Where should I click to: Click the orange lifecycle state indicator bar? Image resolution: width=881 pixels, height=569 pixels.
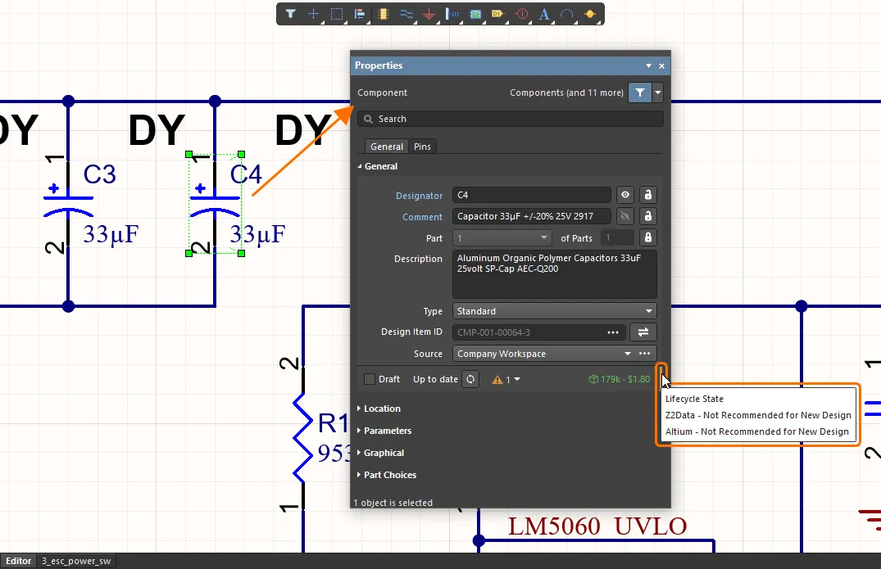tap(661, 371)
